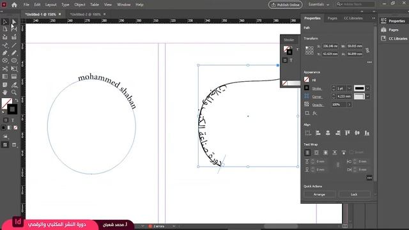Select the Gradient Feather tool

[14, 77]
